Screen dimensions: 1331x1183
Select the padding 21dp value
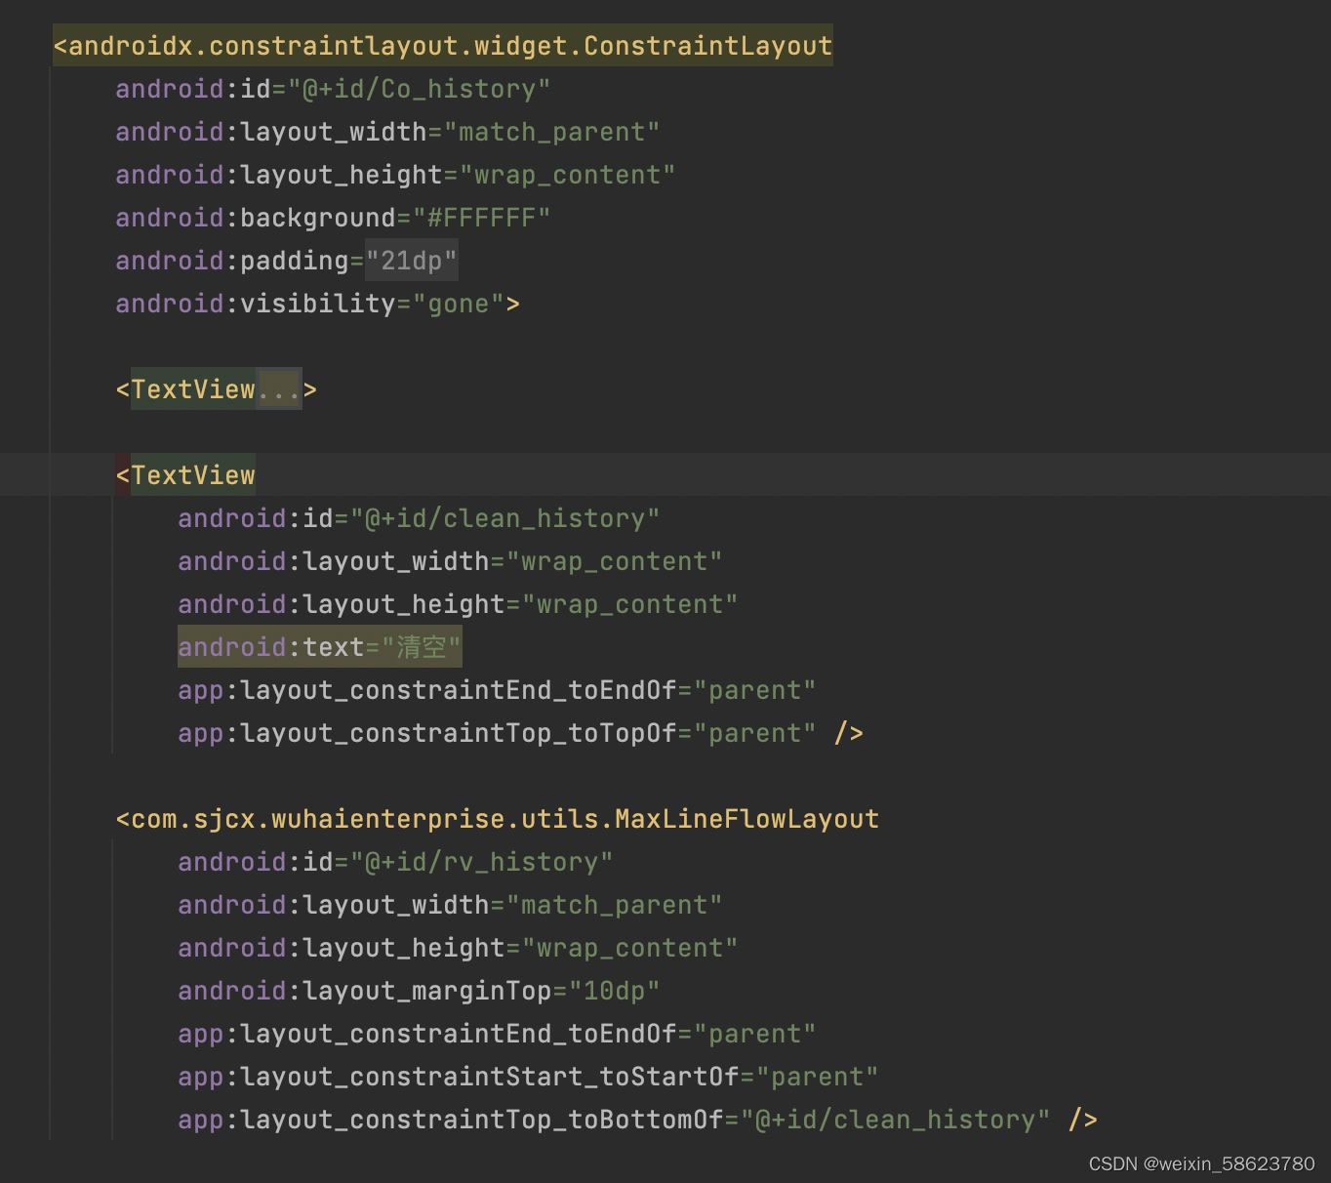point(412,261)
